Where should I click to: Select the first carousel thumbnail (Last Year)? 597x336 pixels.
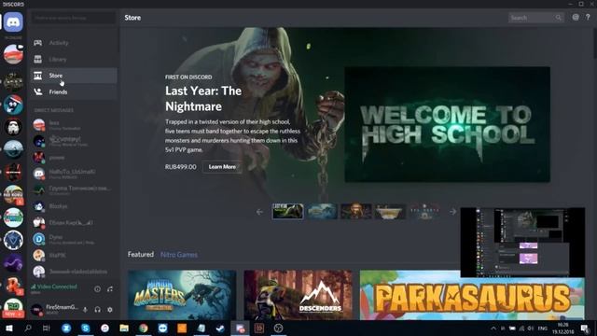[x=287, y=211]
